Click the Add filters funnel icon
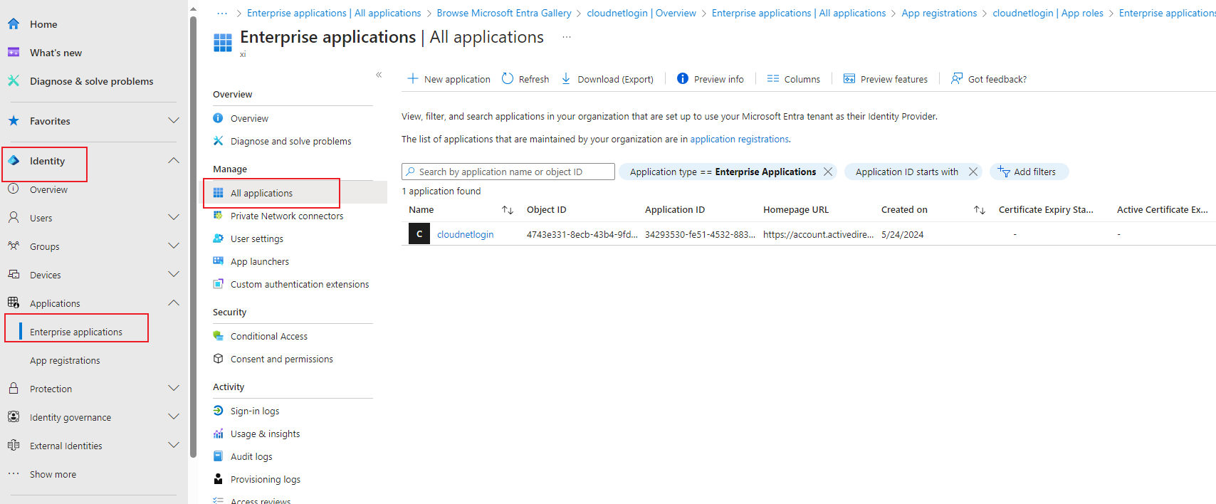 (1004, 172)
